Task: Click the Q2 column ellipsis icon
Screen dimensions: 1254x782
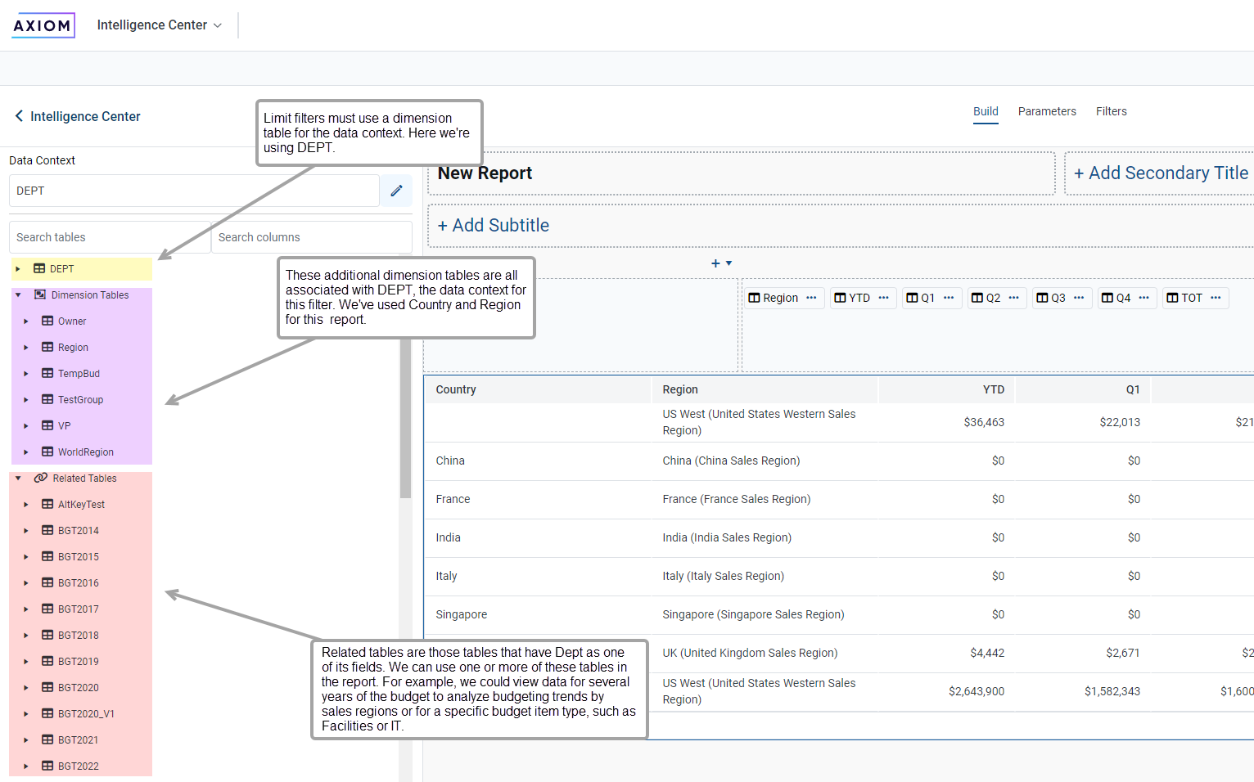Action: pos(1013,298)
